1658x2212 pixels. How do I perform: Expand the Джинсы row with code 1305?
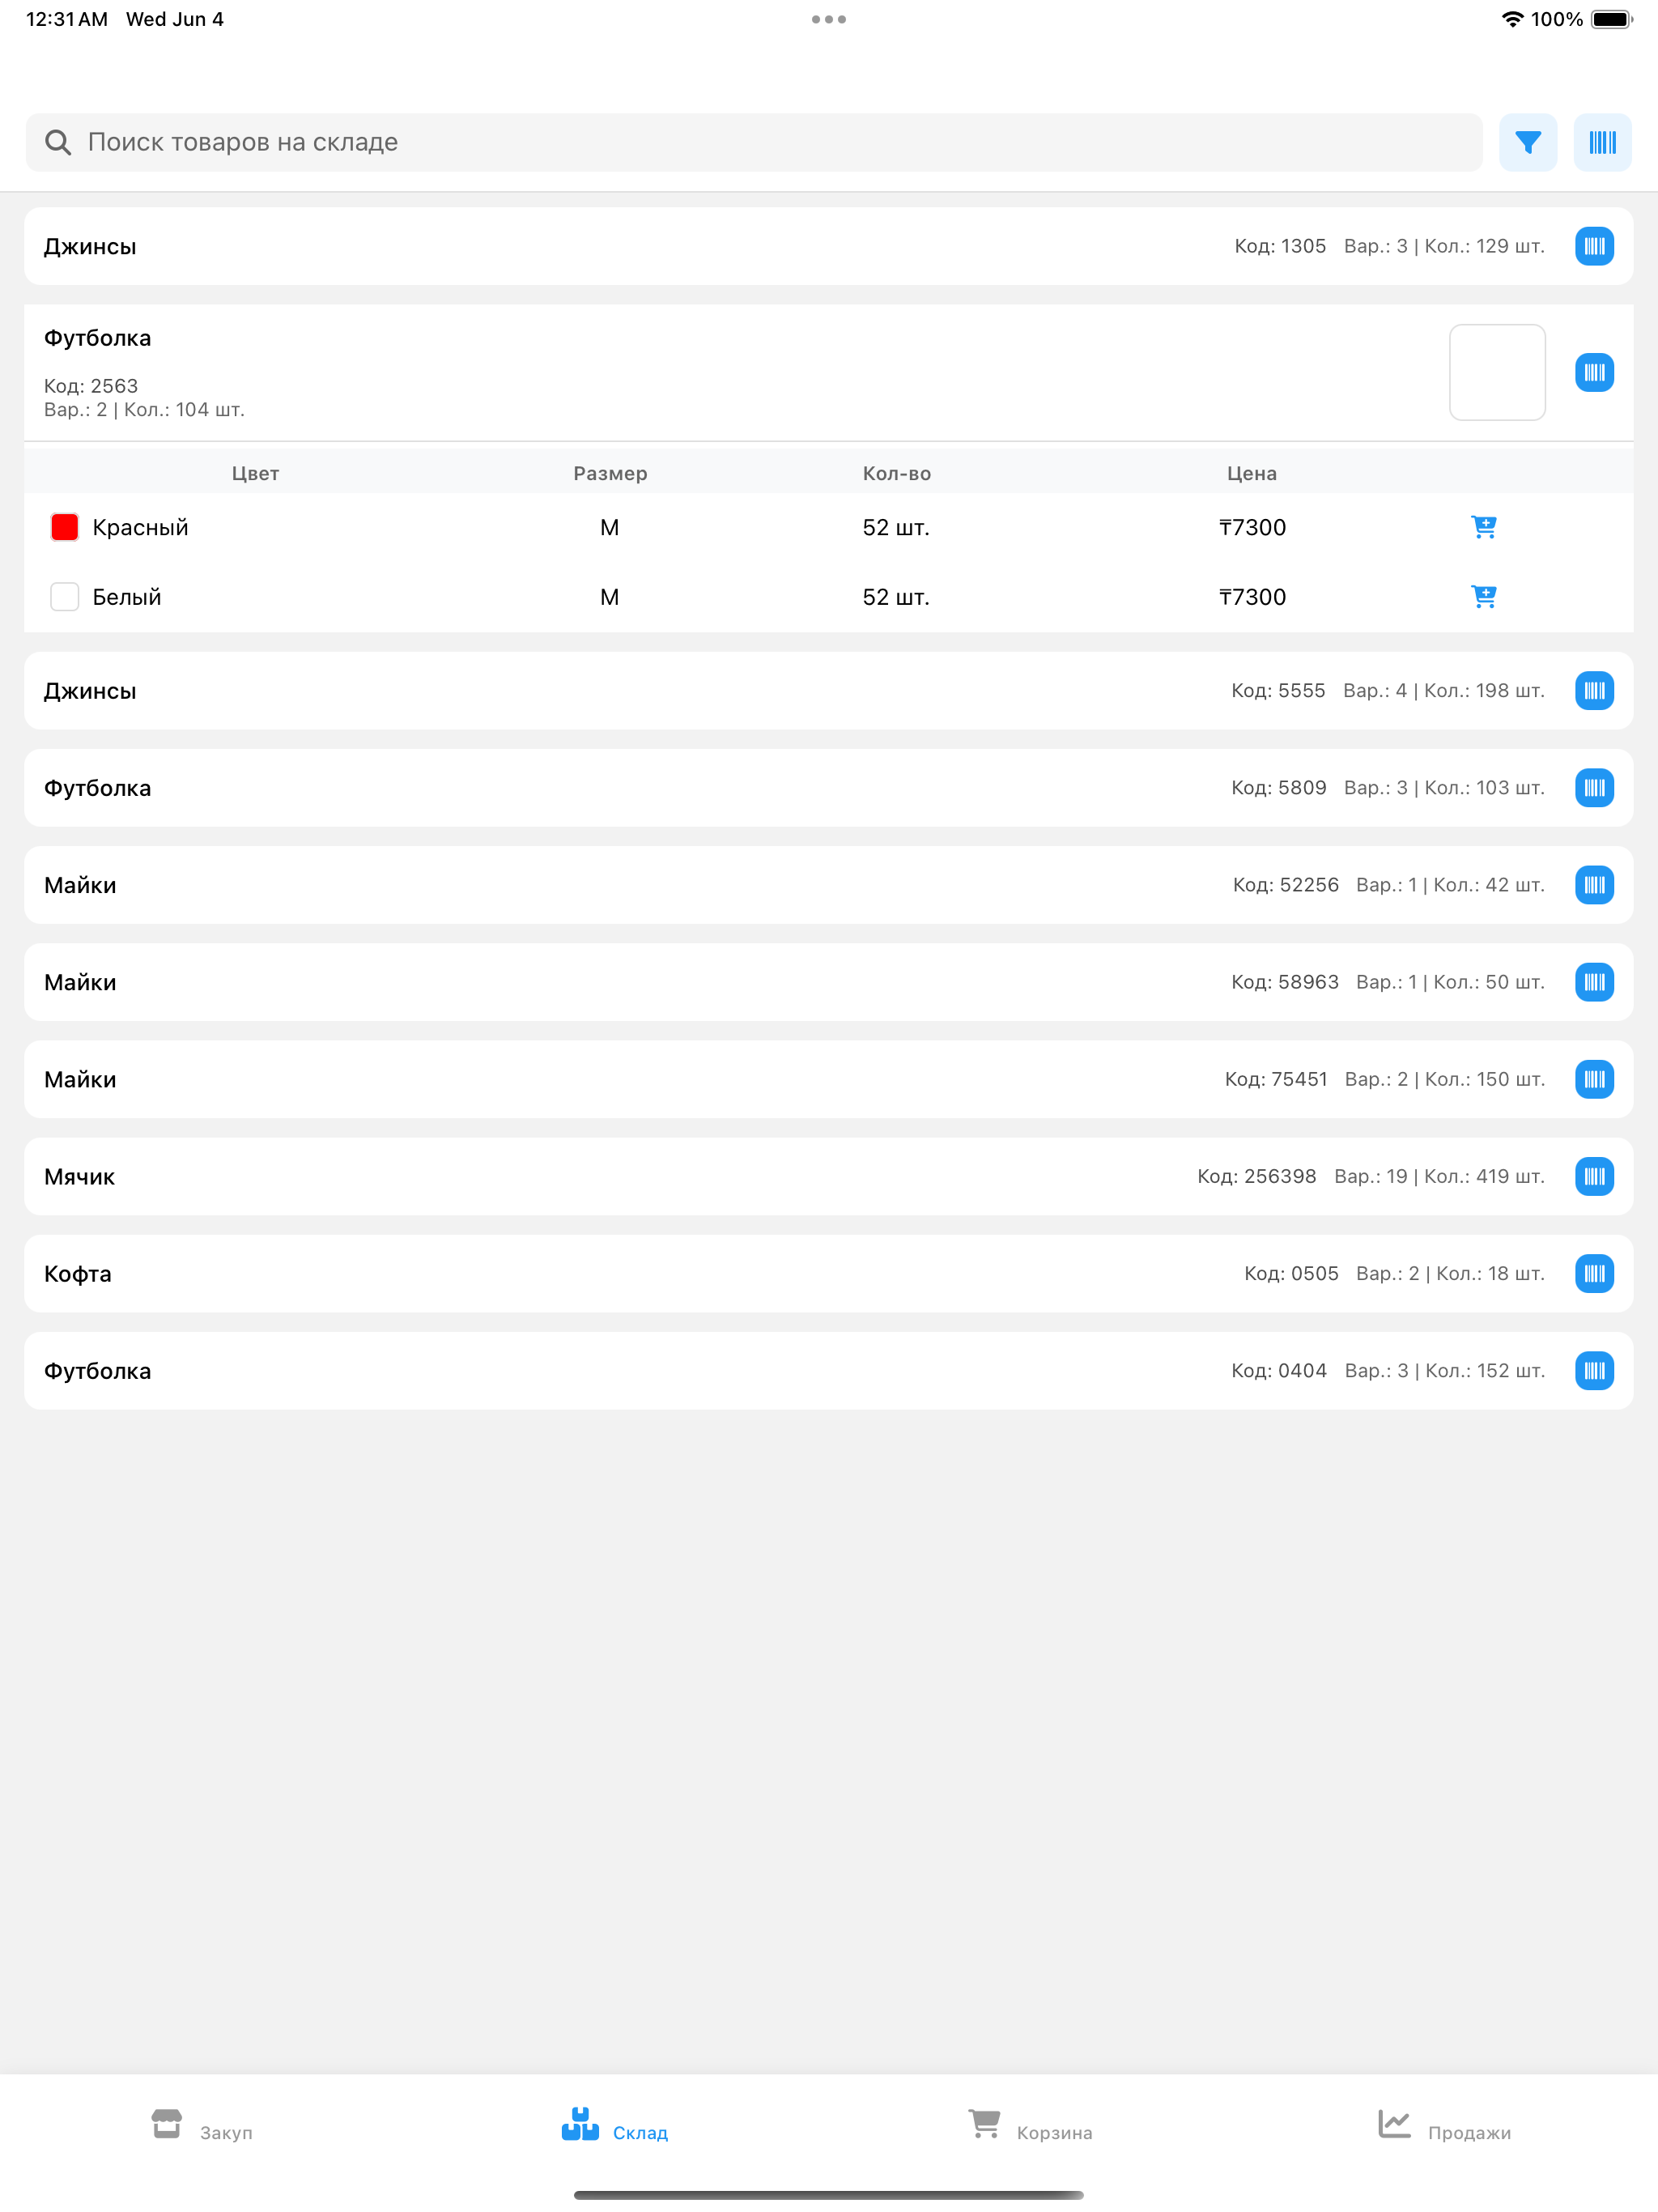829,246
